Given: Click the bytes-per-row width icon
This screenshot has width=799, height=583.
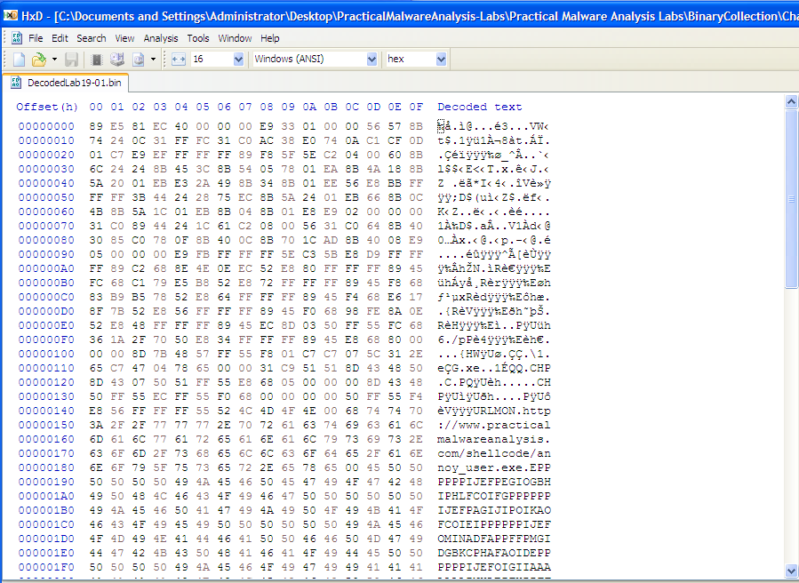Looking at the screenshot, I should (x=178, y=60).
